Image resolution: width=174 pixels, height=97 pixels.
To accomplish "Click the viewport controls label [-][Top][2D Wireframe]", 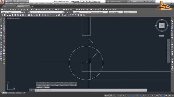I will [x=13, y=18].
